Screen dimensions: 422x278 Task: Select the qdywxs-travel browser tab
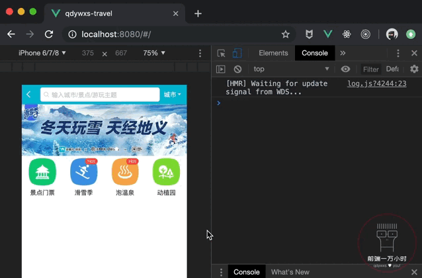point(114,13)
